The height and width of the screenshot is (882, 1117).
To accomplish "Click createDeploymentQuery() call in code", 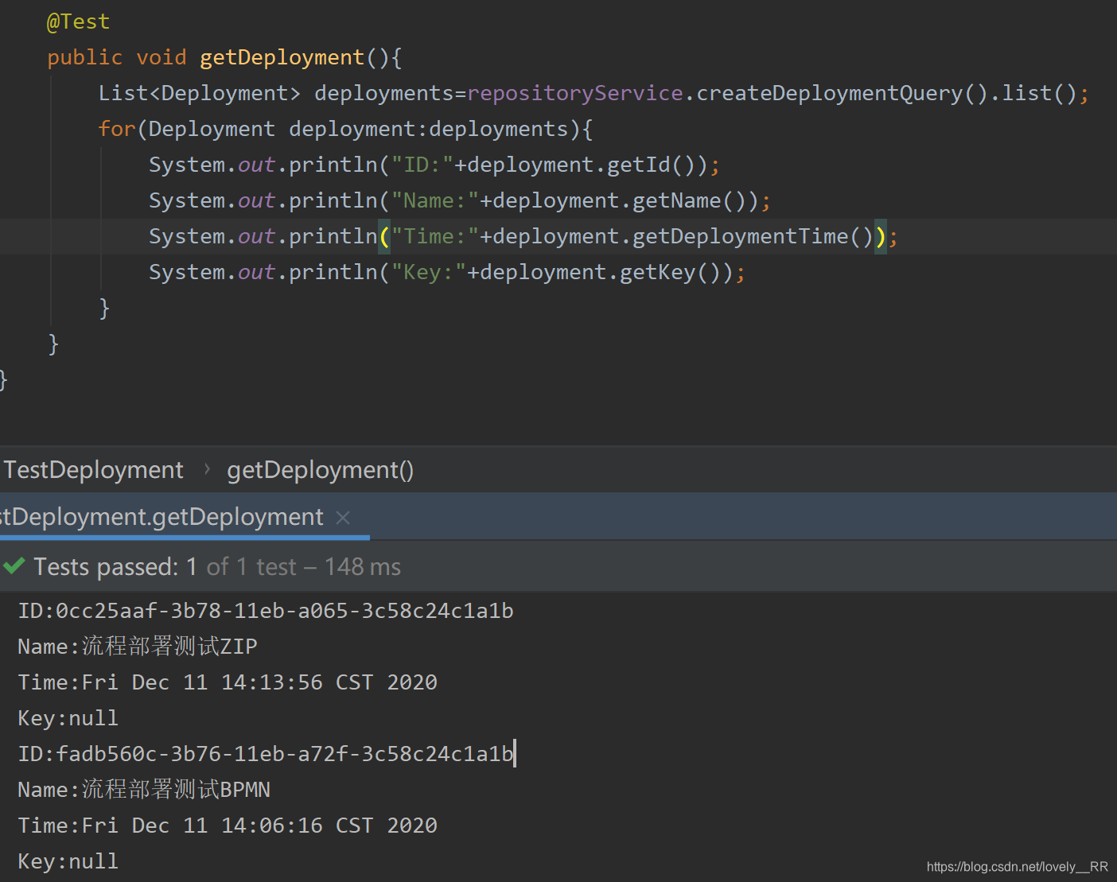I will (x=842, y=93).
